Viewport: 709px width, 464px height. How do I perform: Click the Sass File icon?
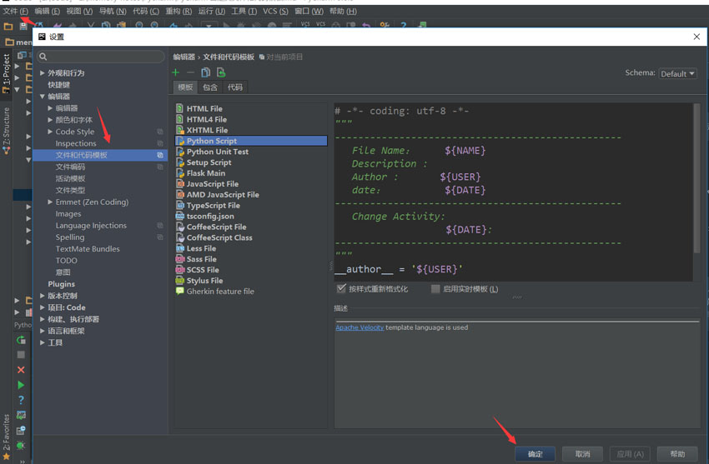click(x=180, y=259)
